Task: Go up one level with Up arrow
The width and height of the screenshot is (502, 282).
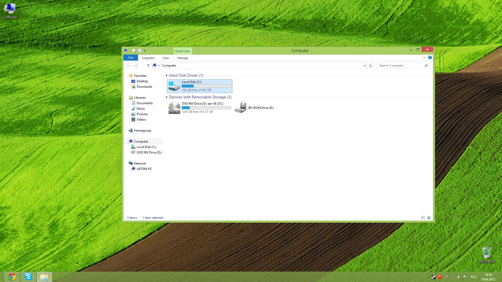Action: pyautogui.click(x=148, y=66)
